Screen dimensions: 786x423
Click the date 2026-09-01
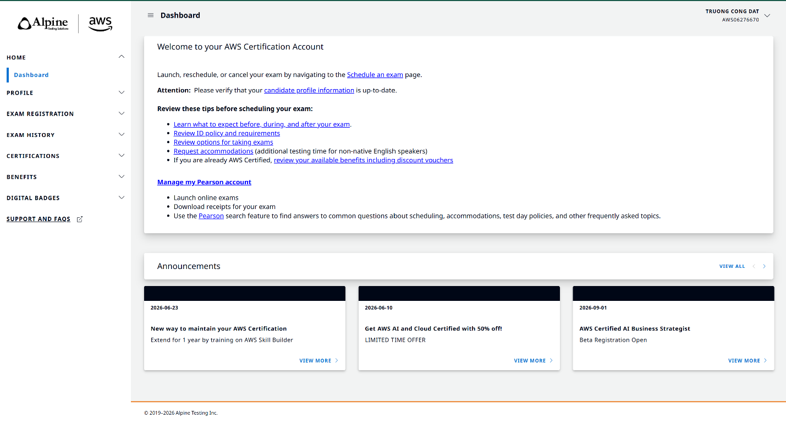[x=593, y=308]
